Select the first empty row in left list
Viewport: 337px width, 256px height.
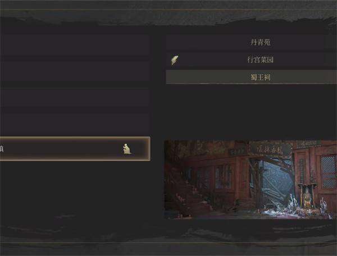click(x=75, y=45)
